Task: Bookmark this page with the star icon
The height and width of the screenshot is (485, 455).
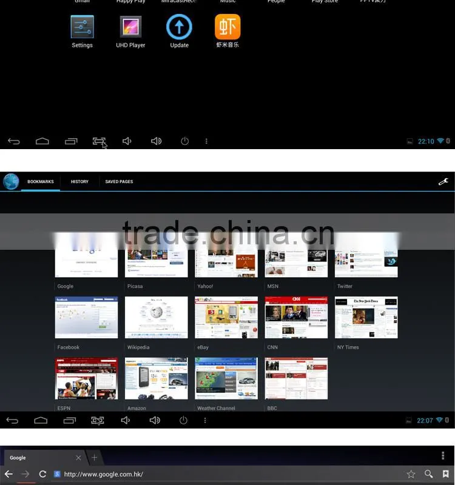Action: [411, 474]
